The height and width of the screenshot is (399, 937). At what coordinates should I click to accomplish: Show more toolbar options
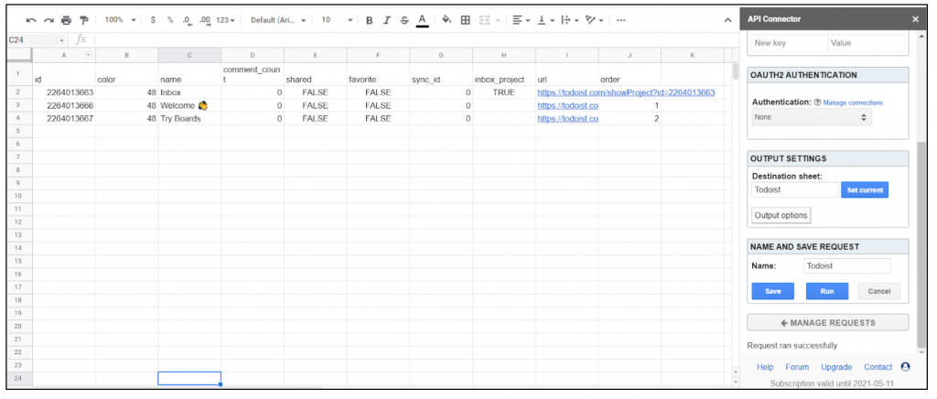621,20
